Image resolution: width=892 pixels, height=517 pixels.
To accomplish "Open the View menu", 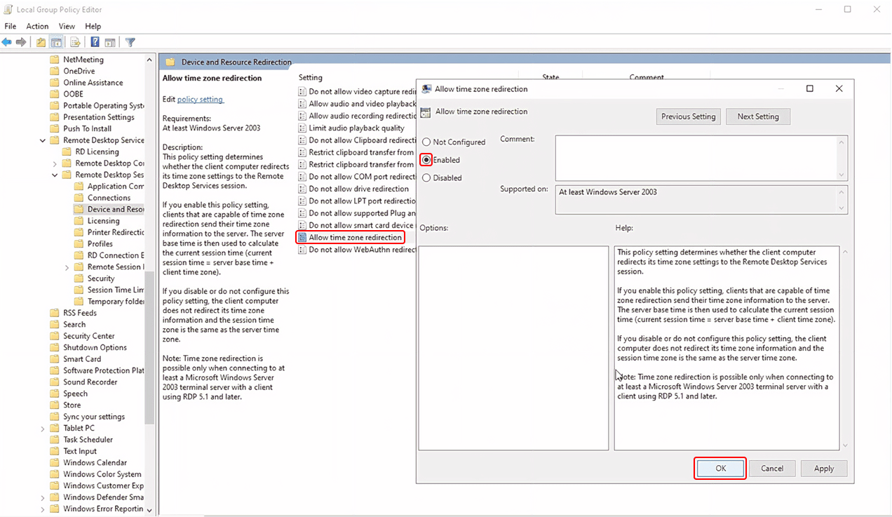I will coord(67,27).
